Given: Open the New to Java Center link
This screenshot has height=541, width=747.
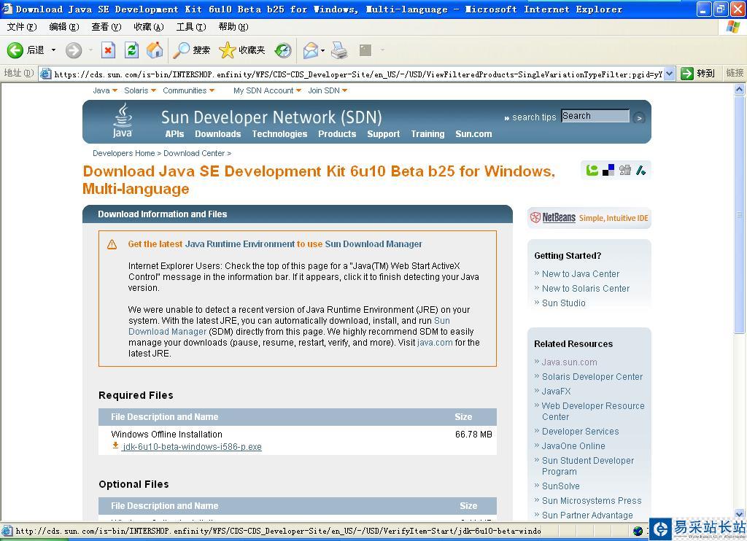Looking at the screenshot, I should pos(581,274).
